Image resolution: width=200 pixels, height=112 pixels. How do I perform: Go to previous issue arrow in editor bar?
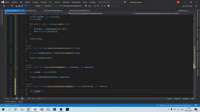[x=29, y=98]
